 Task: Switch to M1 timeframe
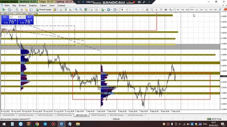178,10
